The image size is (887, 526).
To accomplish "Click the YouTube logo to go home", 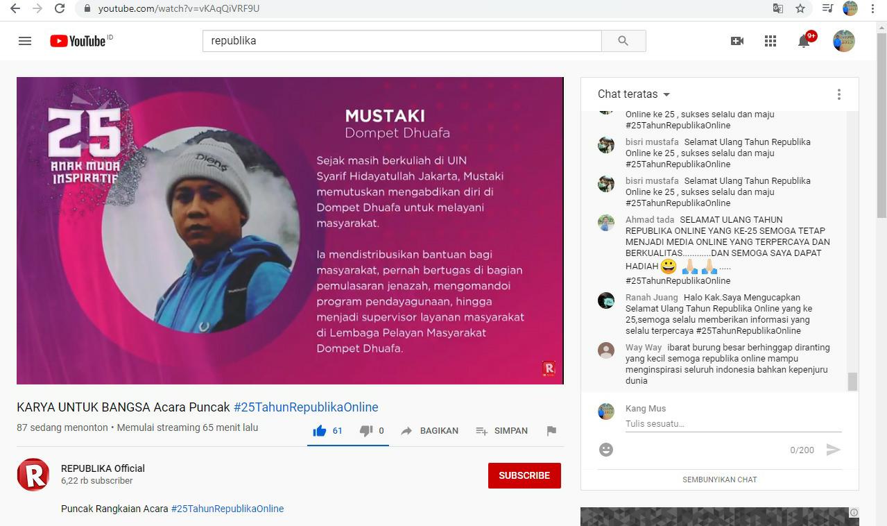I will (78, 41).
